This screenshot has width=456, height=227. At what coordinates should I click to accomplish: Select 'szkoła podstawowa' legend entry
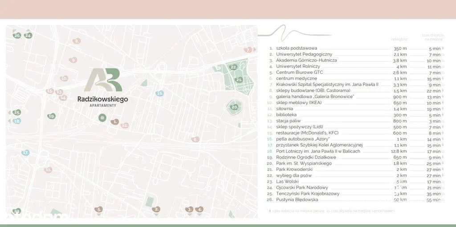pos(297,48)
